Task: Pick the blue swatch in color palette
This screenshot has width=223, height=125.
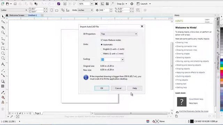Action: [x=222, y=60]
